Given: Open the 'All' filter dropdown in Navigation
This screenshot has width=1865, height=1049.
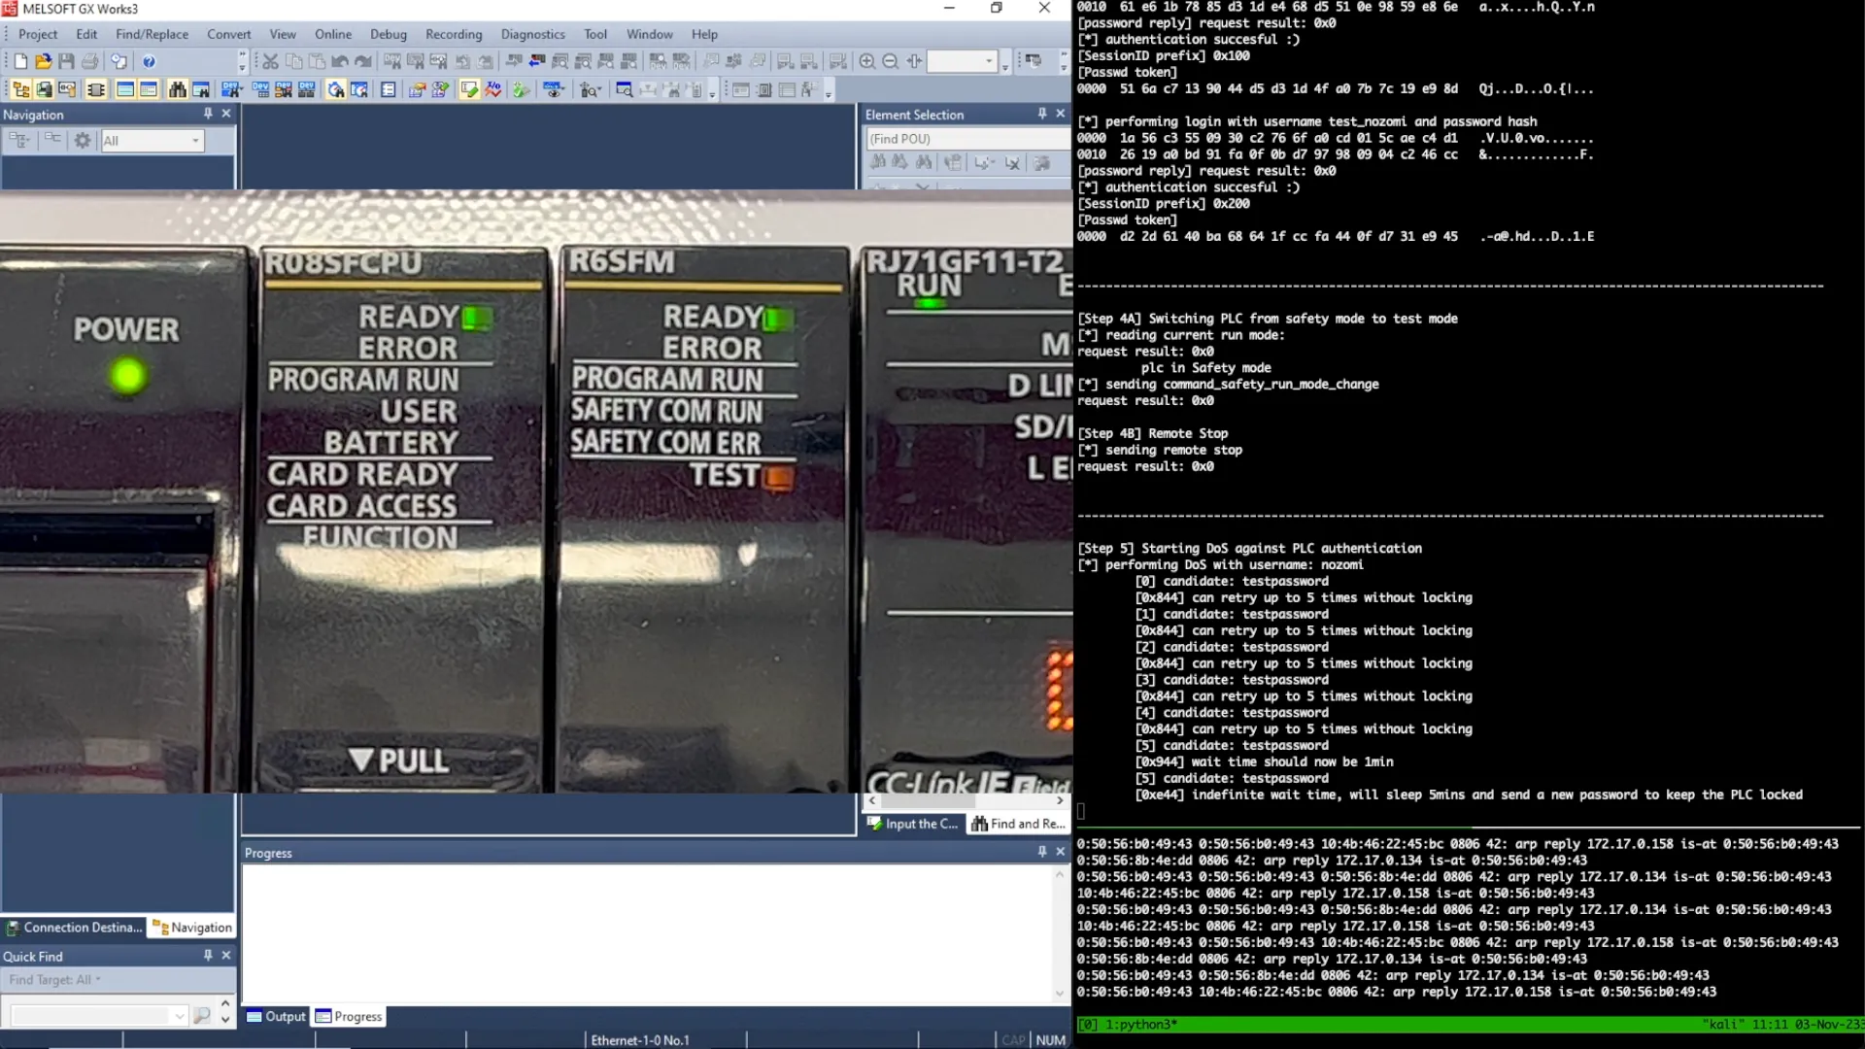Looking at the screenshot, I should pos(195,141).
